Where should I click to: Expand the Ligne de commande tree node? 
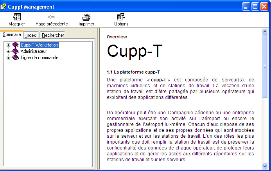click(8, 58)
